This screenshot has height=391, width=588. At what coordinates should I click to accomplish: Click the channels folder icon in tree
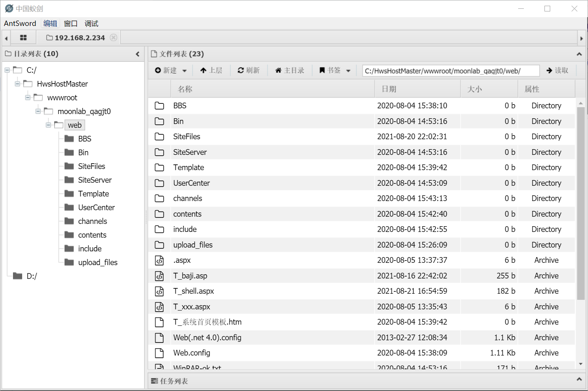[69, 221]
